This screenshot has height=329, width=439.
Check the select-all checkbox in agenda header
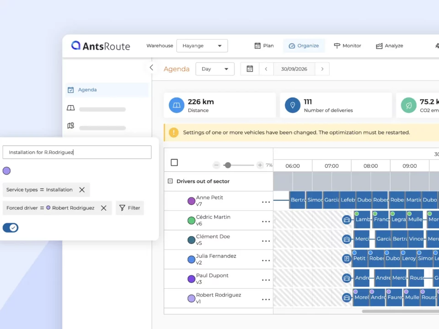pos(174,163)
